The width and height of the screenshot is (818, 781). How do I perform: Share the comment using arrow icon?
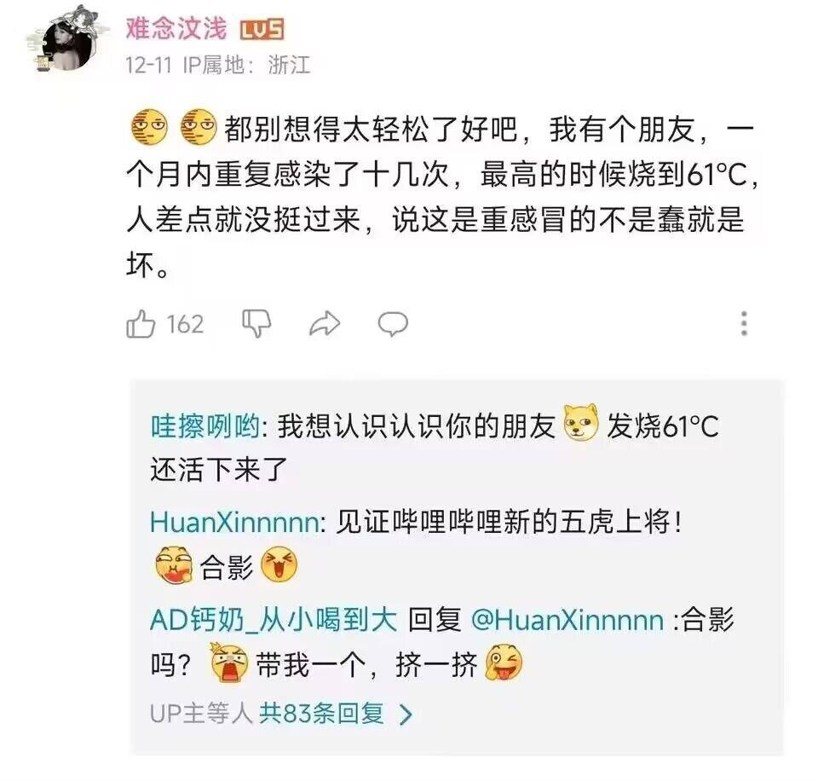325,324
